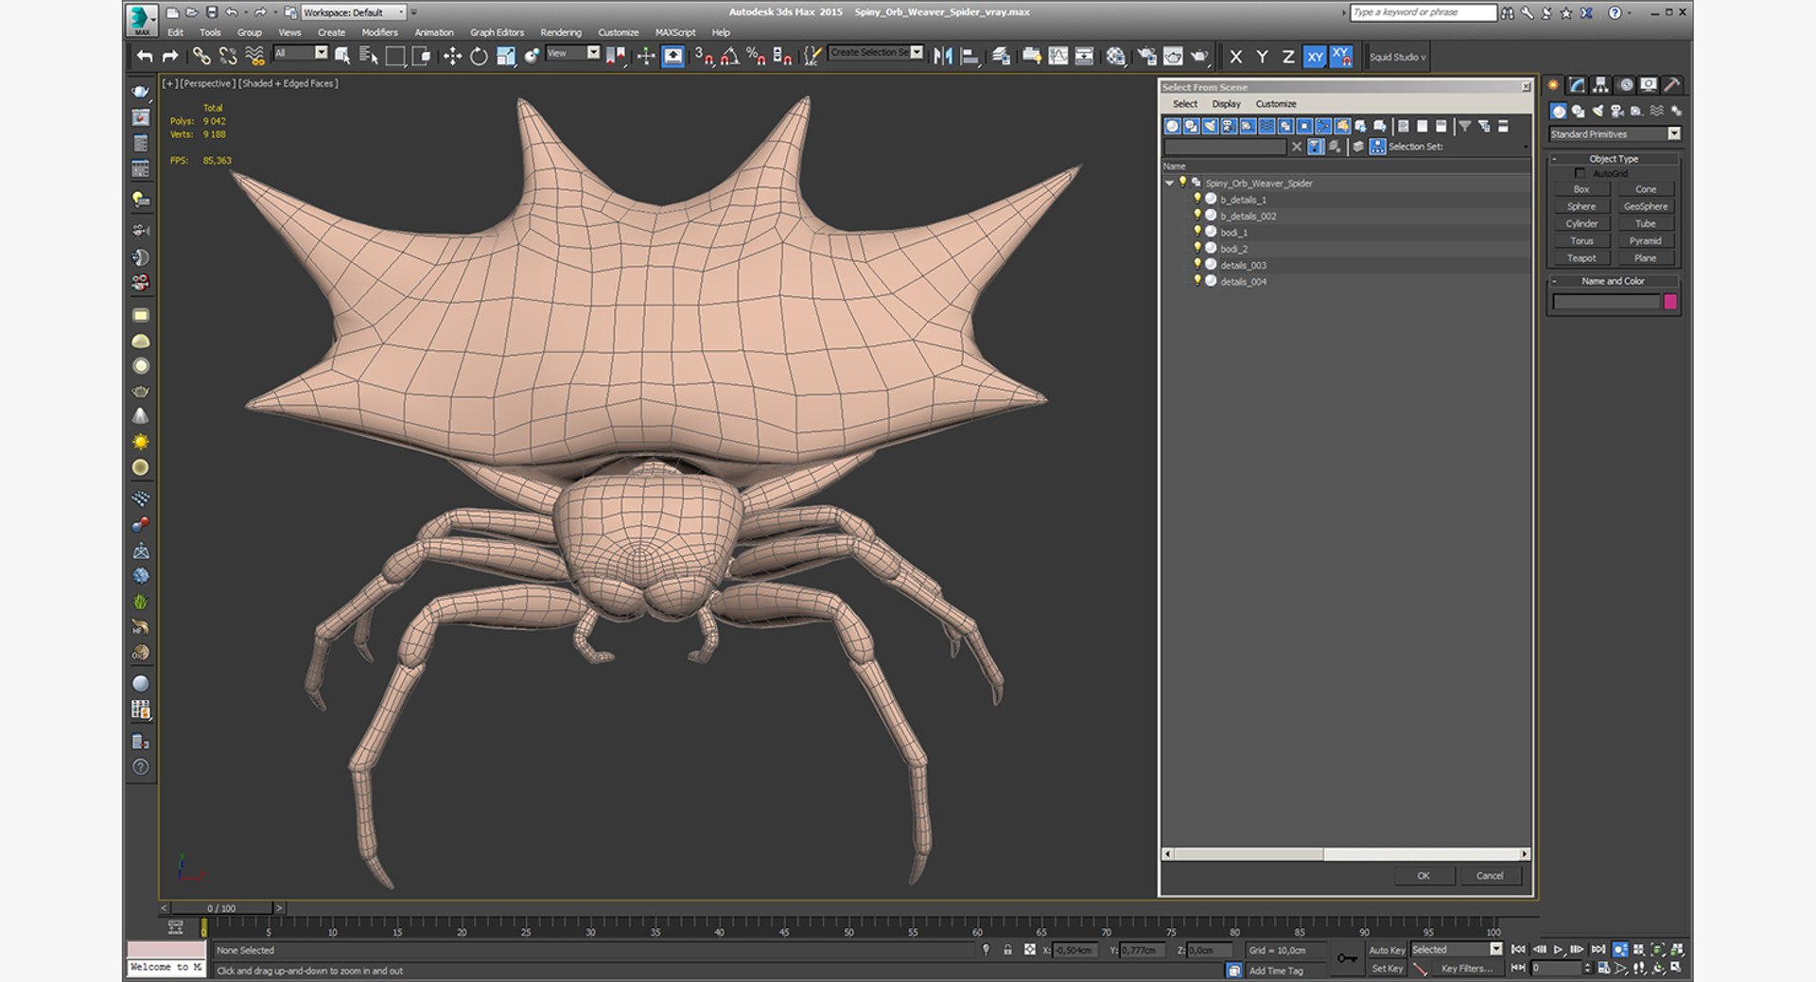Open the pink object color swatch
Viewport: 1816px width, 982px height.
click(1670, 302)
